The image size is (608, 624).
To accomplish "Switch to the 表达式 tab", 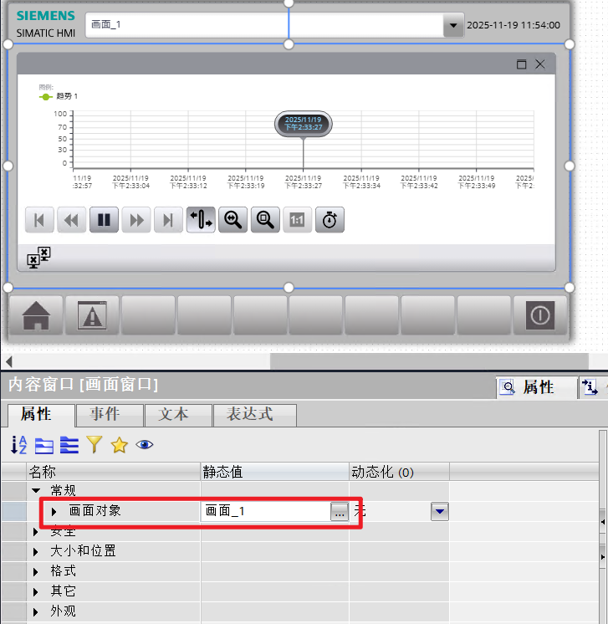I will coord(254,414).
